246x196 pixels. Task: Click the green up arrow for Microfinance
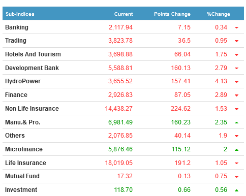[x=236, y=150]
